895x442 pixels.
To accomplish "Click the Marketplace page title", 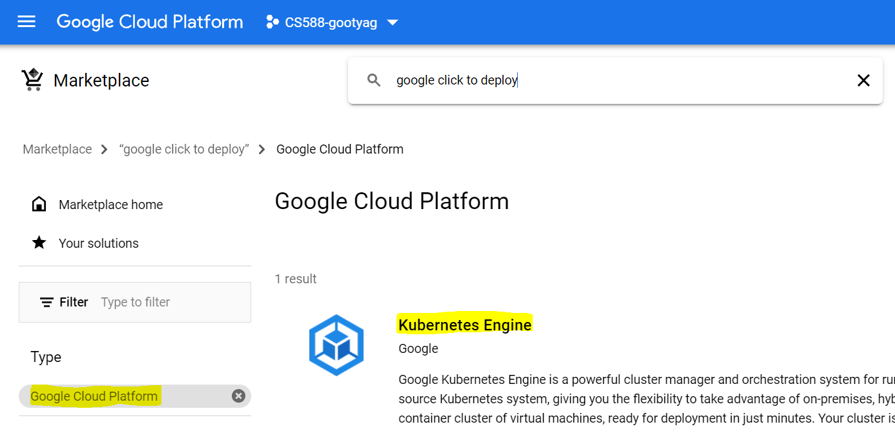I will [101, 80].
